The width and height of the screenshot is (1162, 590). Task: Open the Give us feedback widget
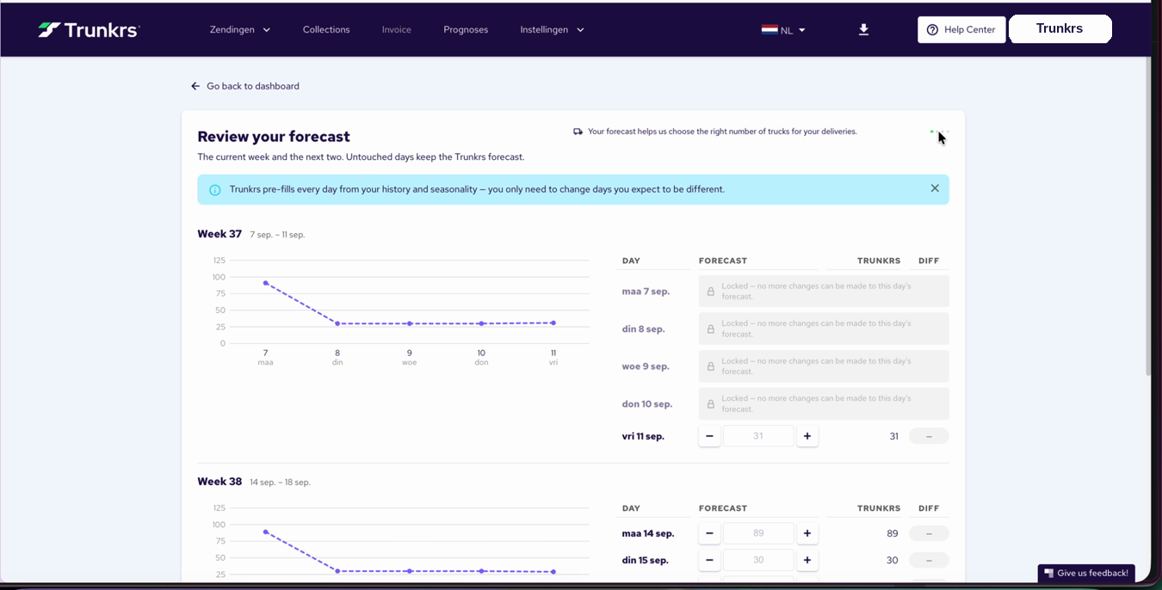1086,573
